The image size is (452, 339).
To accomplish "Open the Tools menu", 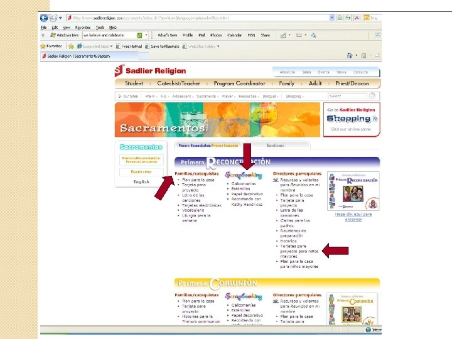I will [100, 28].
